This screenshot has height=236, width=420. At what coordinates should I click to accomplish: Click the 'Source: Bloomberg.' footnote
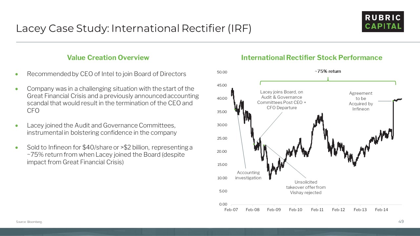pos(29,222)
